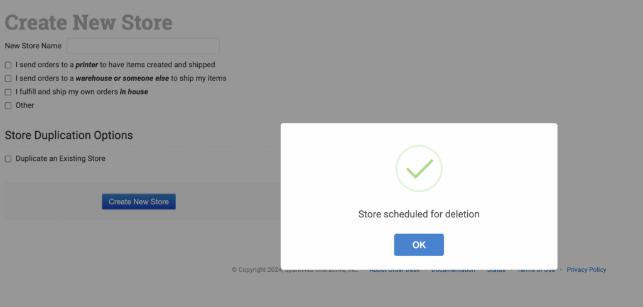This screenshot has width=643, height=307.
Task: Select the Other checkbox
Action: (8, 105)
